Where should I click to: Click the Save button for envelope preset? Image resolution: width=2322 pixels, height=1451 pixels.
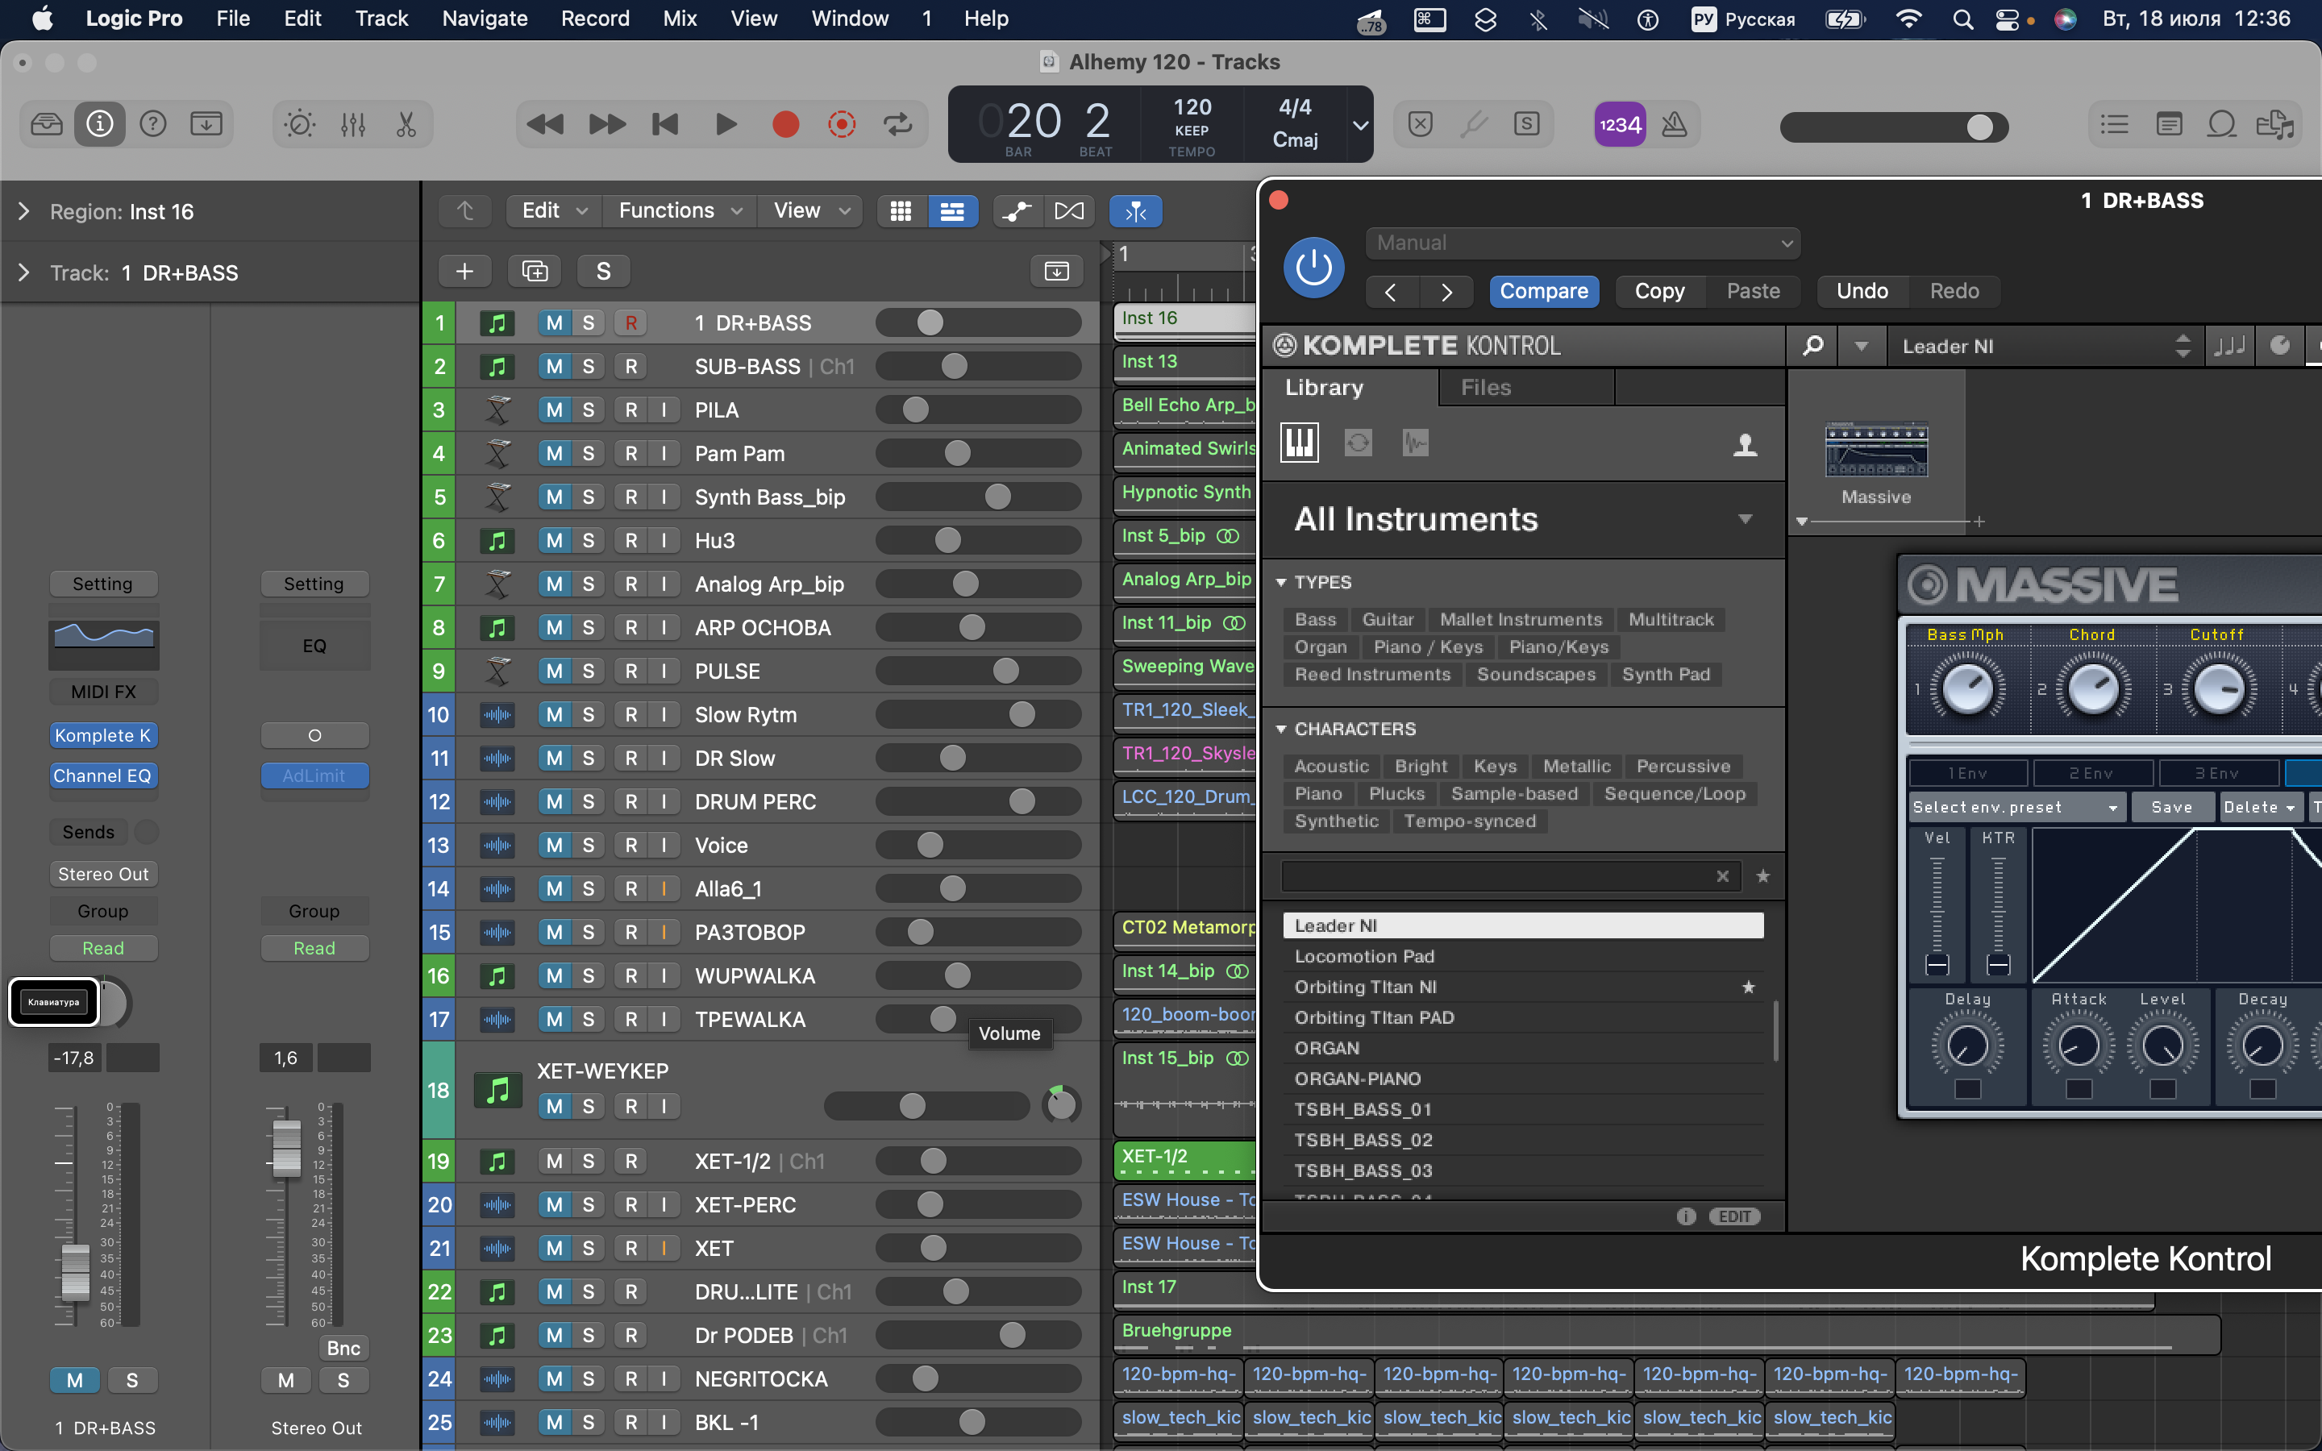(2172, 807)
